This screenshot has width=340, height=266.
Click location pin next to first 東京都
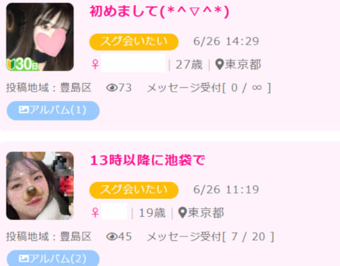tap(220, 64)
